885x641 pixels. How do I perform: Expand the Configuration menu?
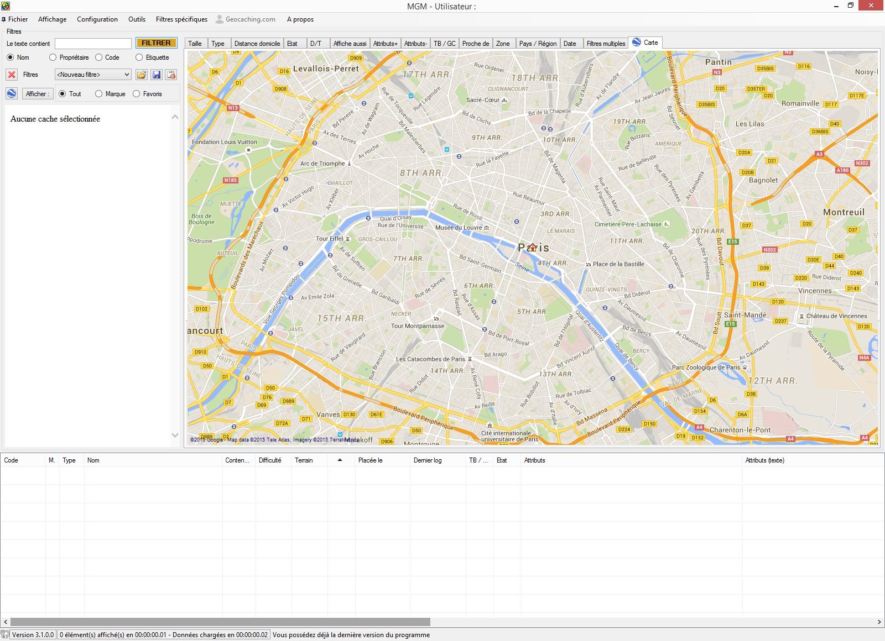pyautogui.click(x=97, y=19)
